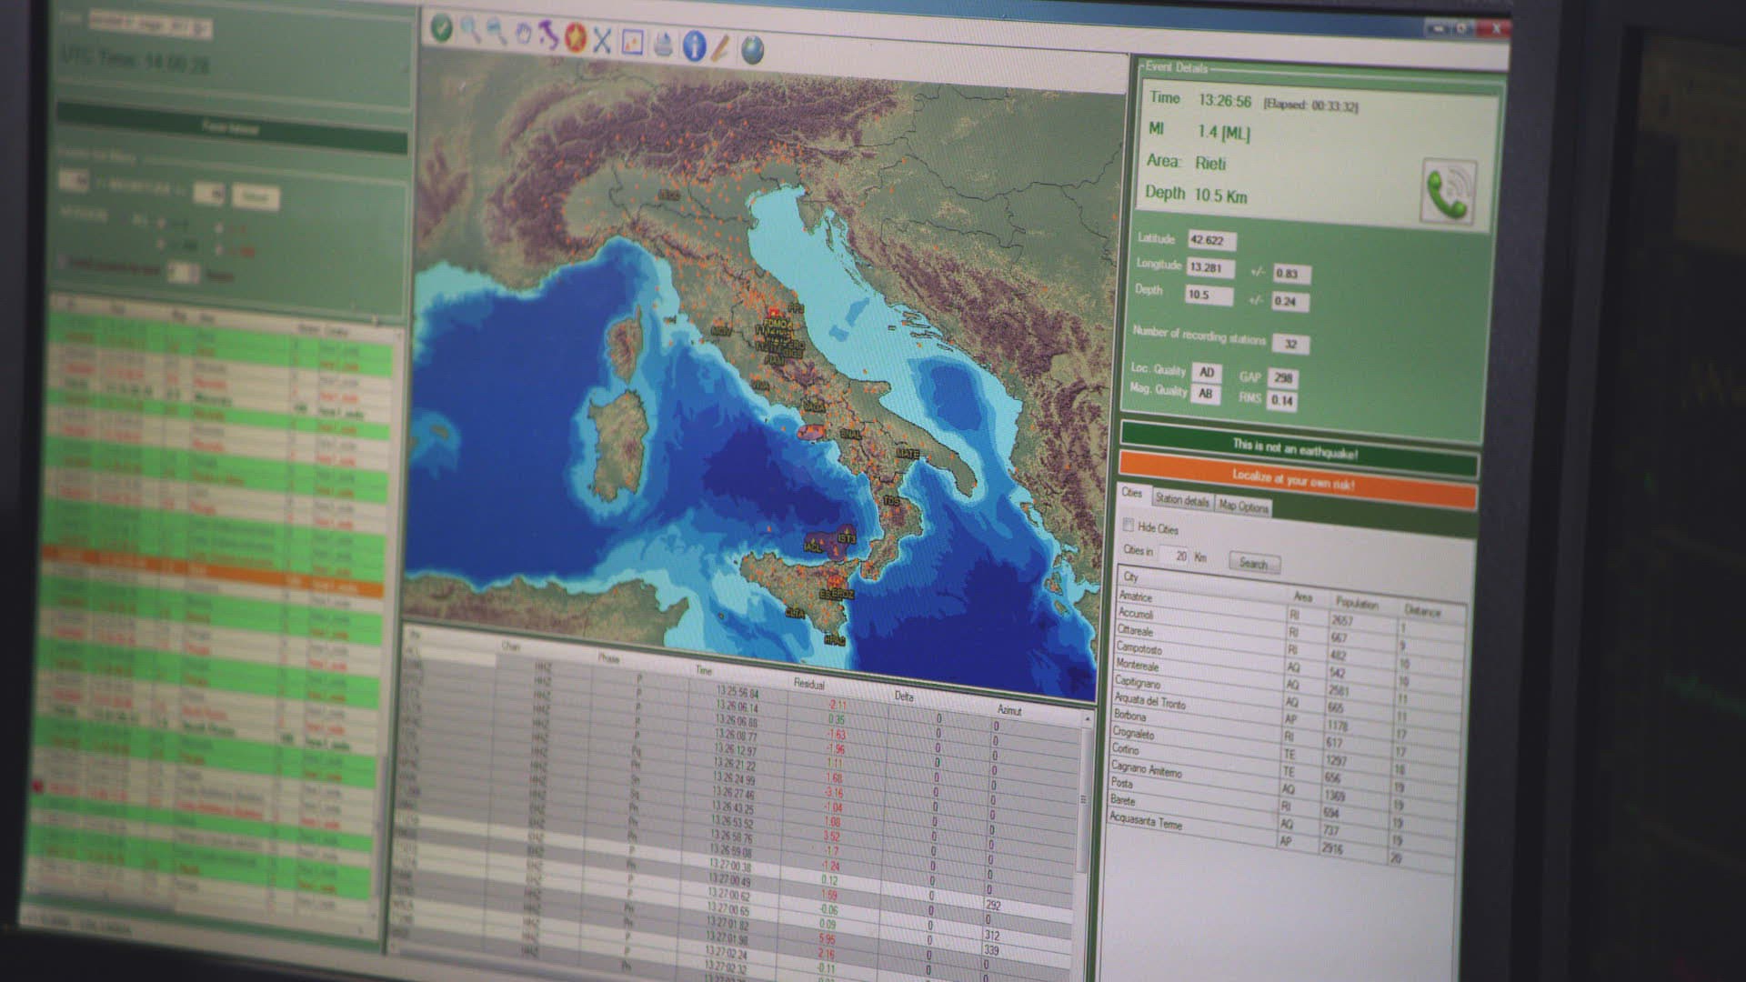This screenshot has width=1746, height=982.
Task: Click the Cities in km input field
Action: tap(1175, 555)
